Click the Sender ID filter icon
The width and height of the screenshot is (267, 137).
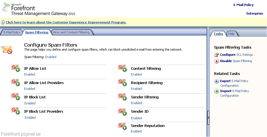[122, 111]
